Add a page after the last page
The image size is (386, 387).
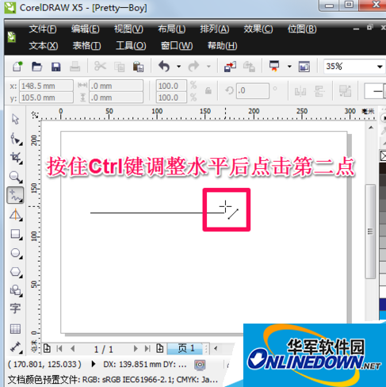click(x=160, y=348)
